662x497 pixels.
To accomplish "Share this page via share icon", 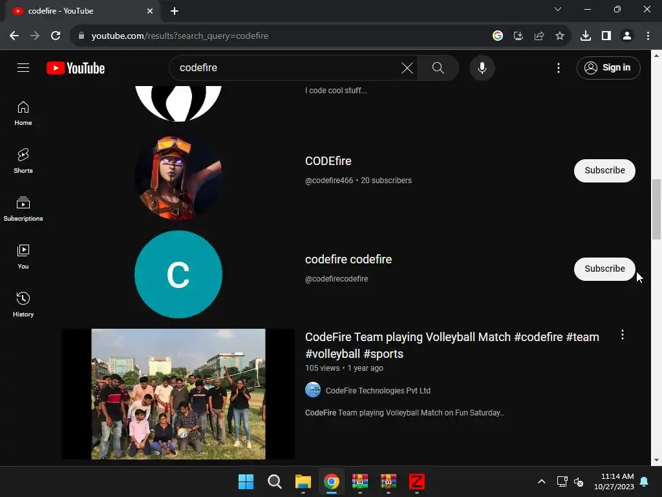I will click(539, 36).
